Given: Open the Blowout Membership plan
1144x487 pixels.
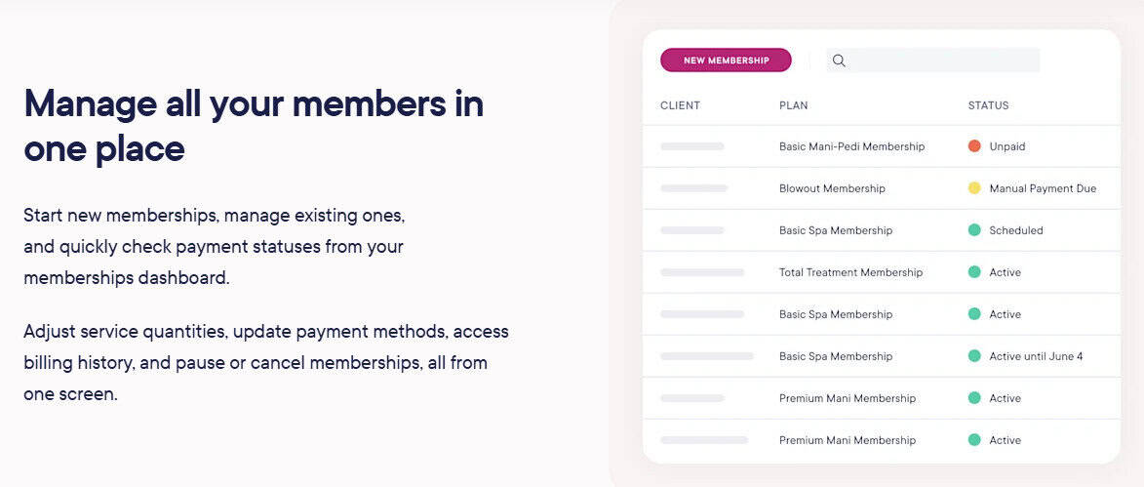Looking at the screenshot, I should tap(832, 188).
